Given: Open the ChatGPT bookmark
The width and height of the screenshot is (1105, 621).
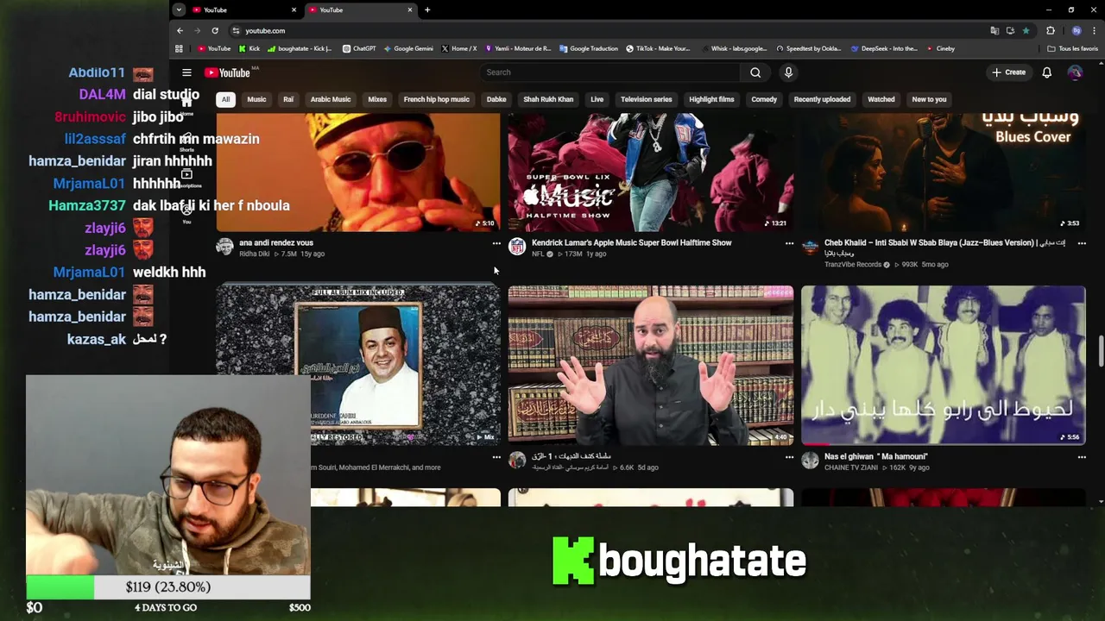Looking at the screenshot, I should [x=359, y=48].
